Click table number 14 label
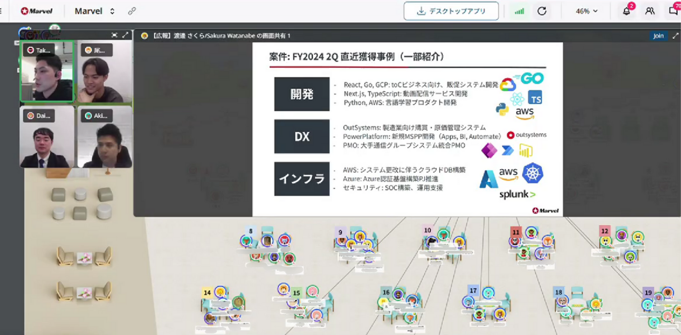The height and width of the screenshot is (335, 681). [x=207, y=292]
